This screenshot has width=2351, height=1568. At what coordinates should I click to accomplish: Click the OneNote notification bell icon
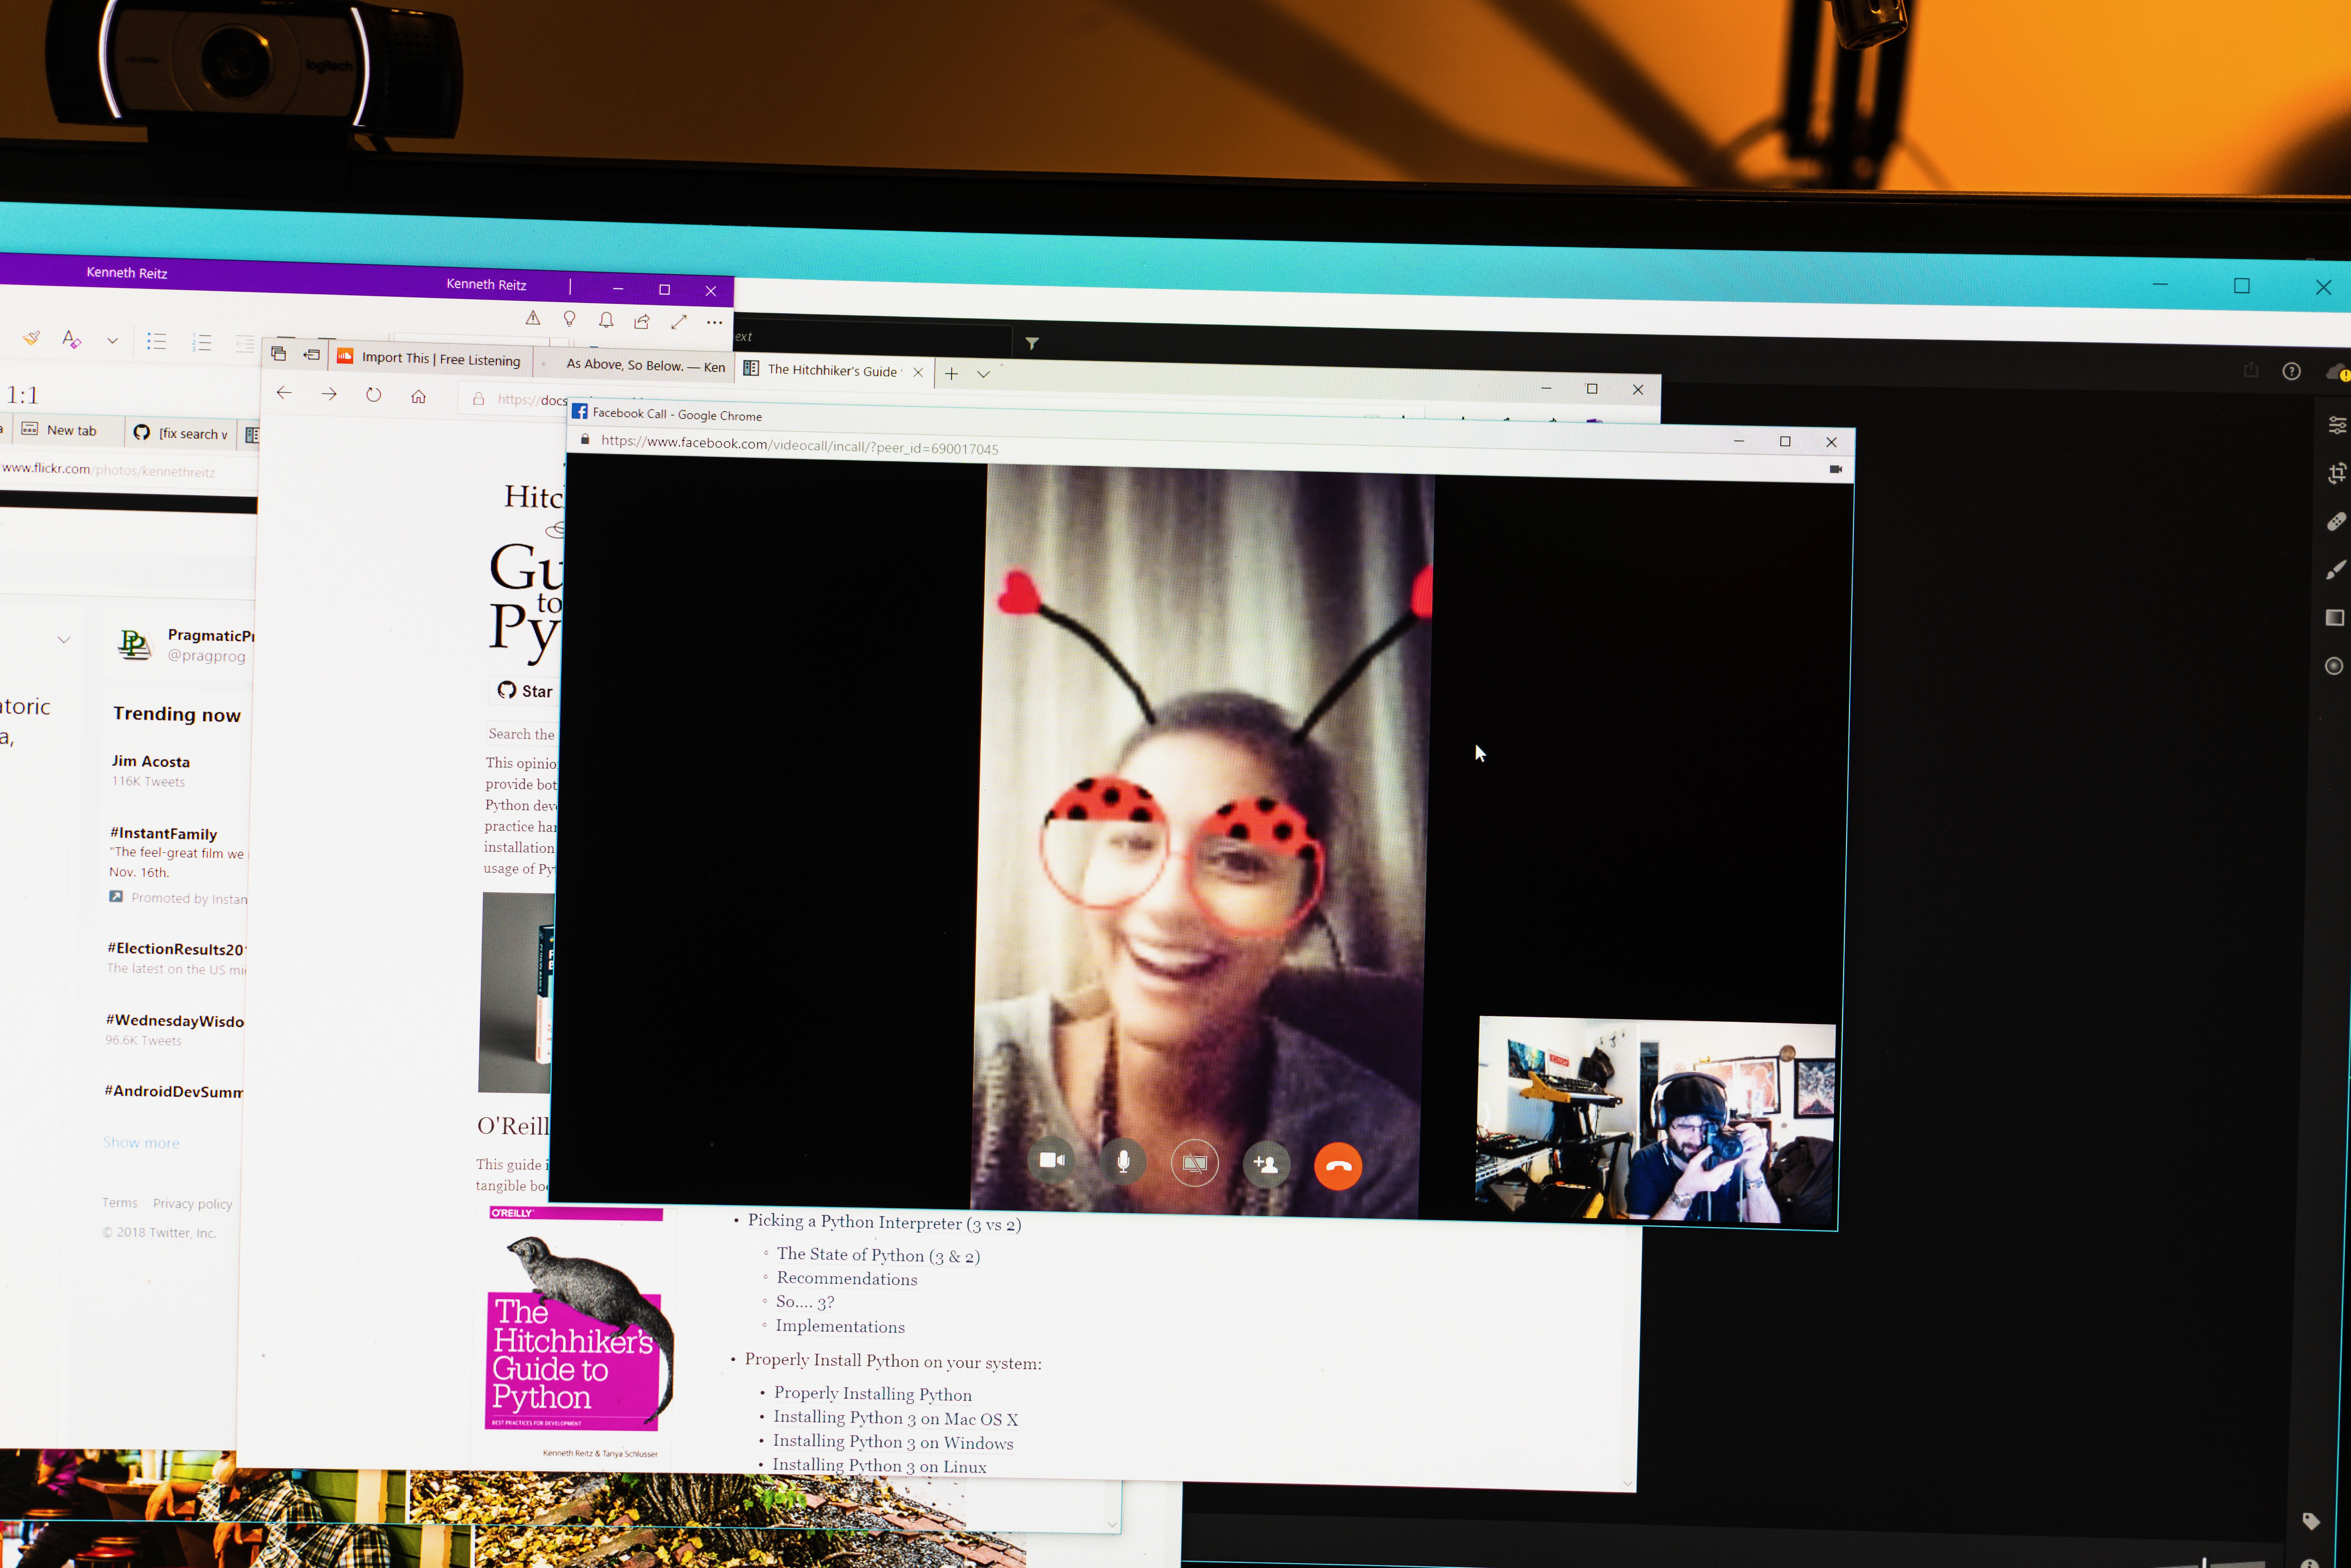coord(606,320)
